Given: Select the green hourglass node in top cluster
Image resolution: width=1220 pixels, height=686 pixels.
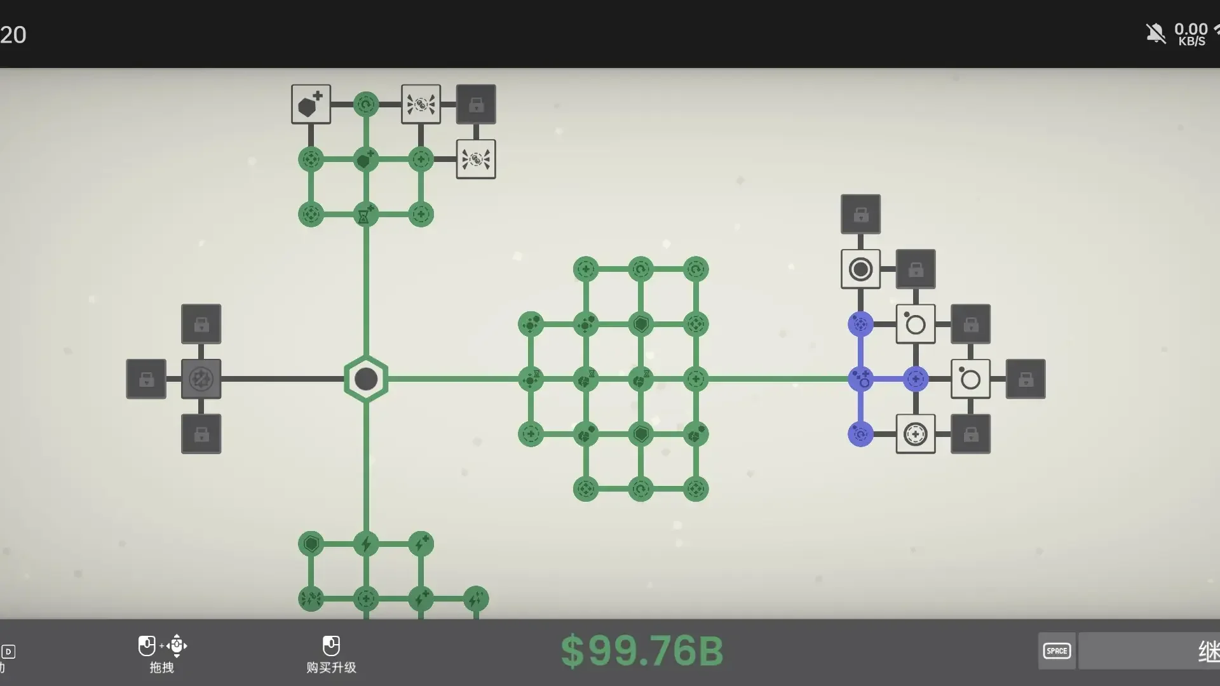Looking at the screenshot, I should click(x=366, y=215).
